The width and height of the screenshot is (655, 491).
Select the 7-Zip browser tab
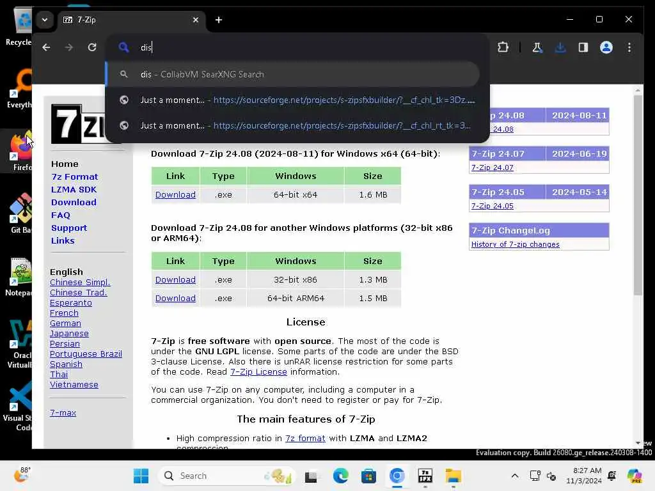tap(130, 20)
